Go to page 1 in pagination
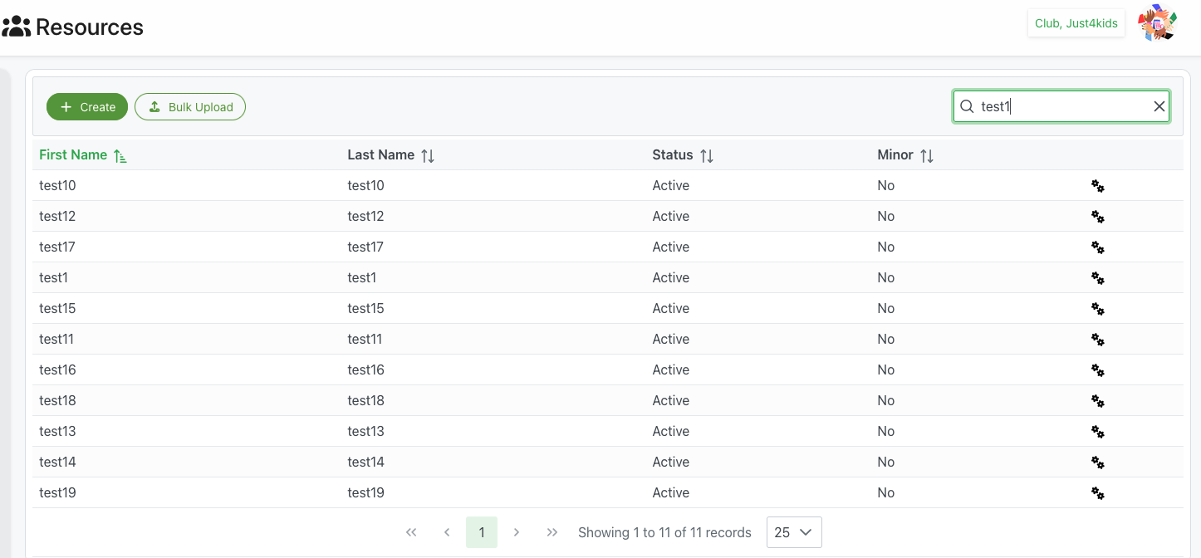The height and width of the screenshot is (558, 1201). [481, 532]
